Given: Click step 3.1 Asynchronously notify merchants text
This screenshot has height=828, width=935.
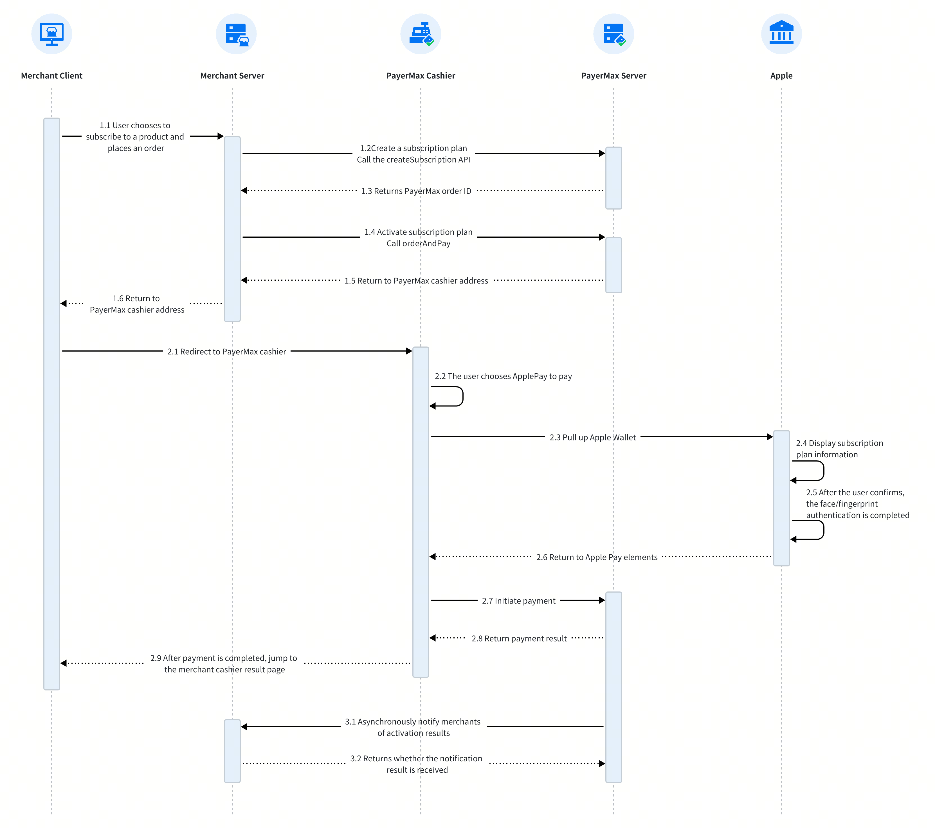Looking at the screenshot, I should tap(413, 727).
